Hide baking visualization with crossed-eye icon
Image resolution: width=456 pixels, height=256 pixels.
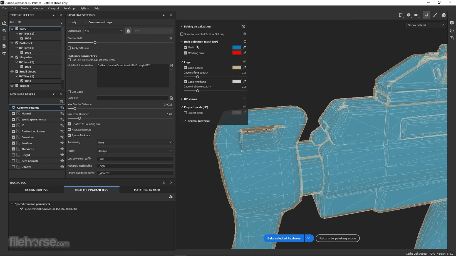tap(243, 26)
